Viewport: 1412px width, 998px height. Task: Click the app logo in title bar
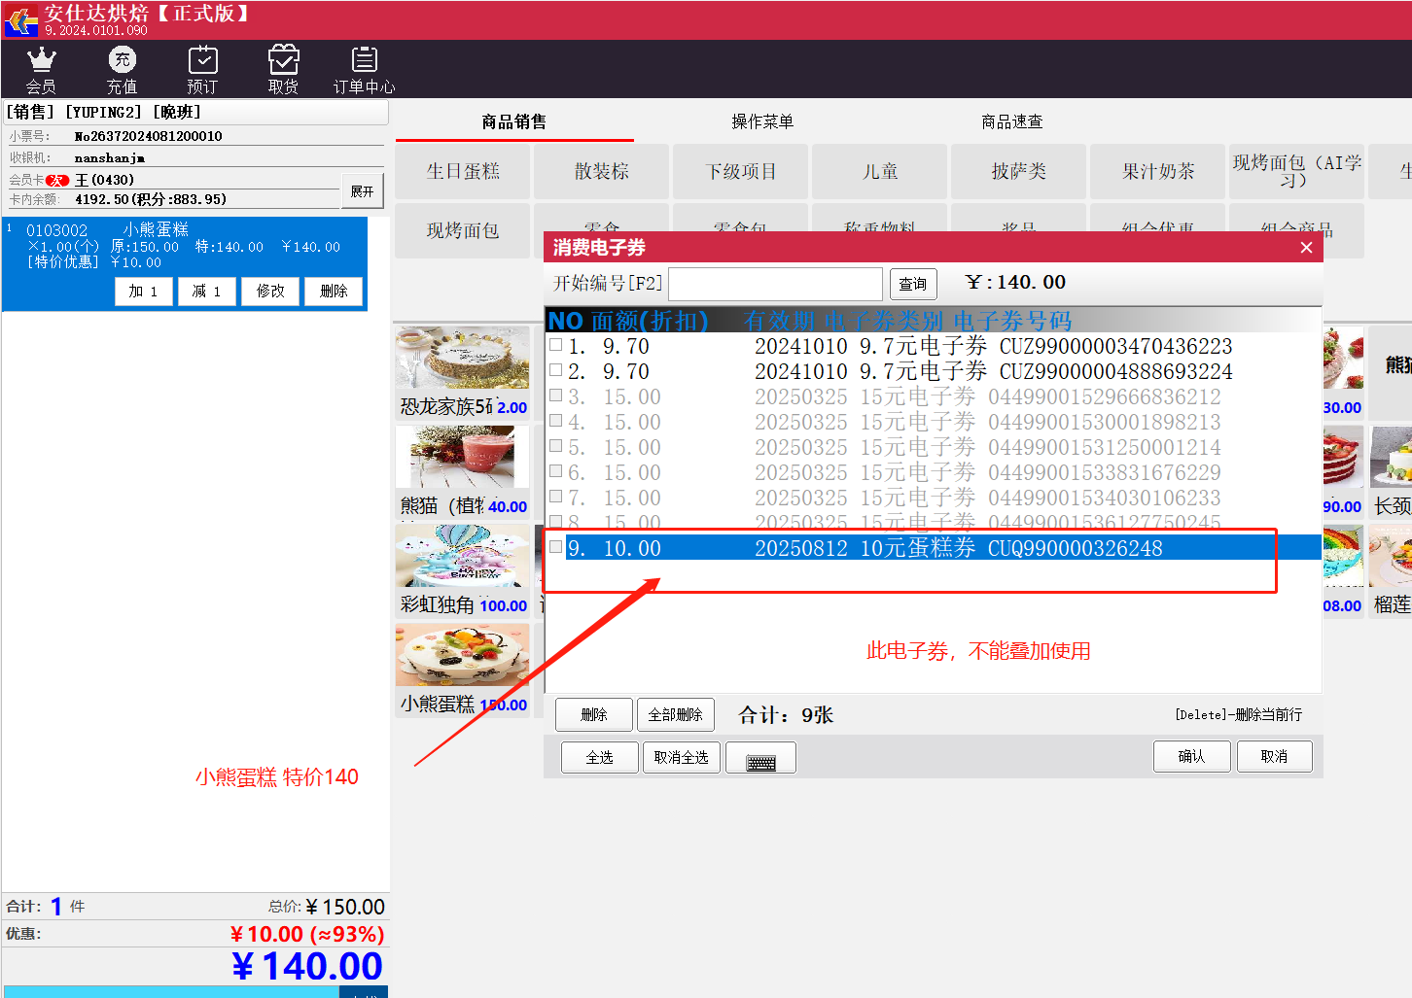[20, 19]
